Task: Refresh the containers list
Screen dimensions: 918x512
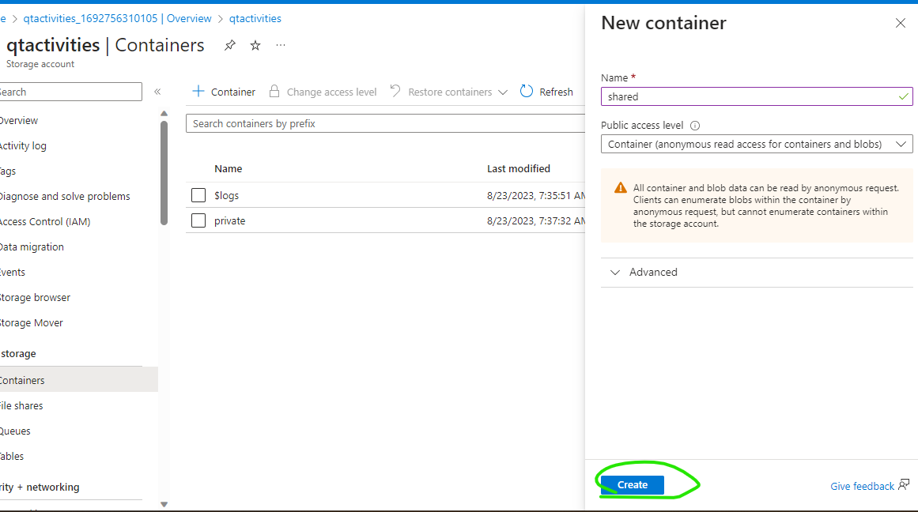Action: pyautogui.click(x=547, y=92)
